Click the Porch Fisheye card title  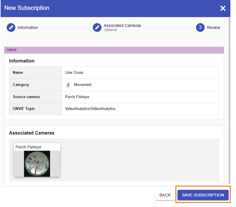click(x=28, y=147)
